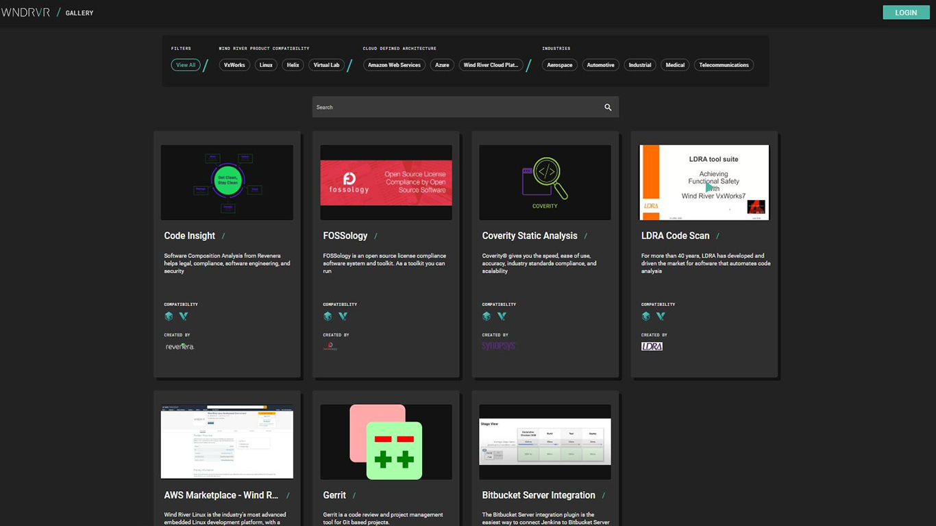The image size is (936, 526).
Task: Toggle the Medical industry filter
Action: (675, 65)
